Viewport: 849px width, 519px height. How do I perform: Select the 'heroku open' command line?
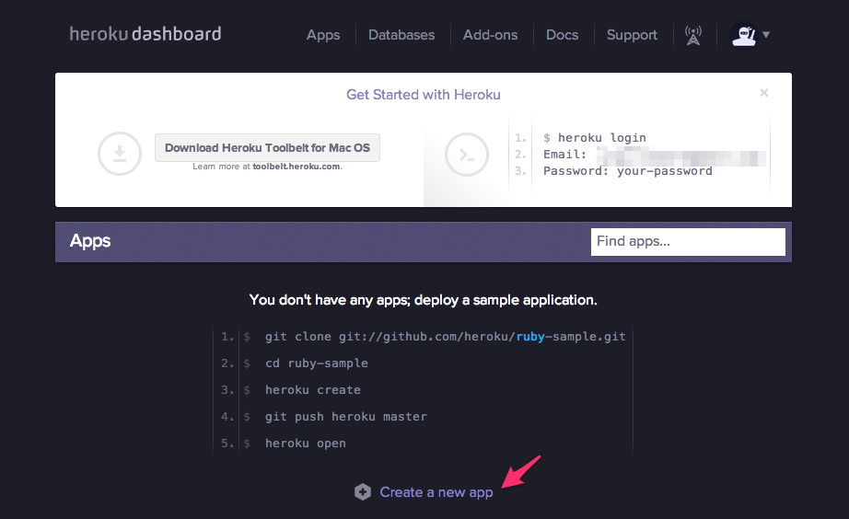tap(306, 444)
